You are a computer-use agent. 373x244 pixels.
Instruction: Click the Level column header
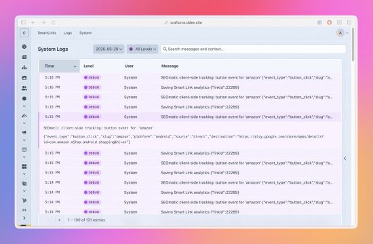[88, 66]
